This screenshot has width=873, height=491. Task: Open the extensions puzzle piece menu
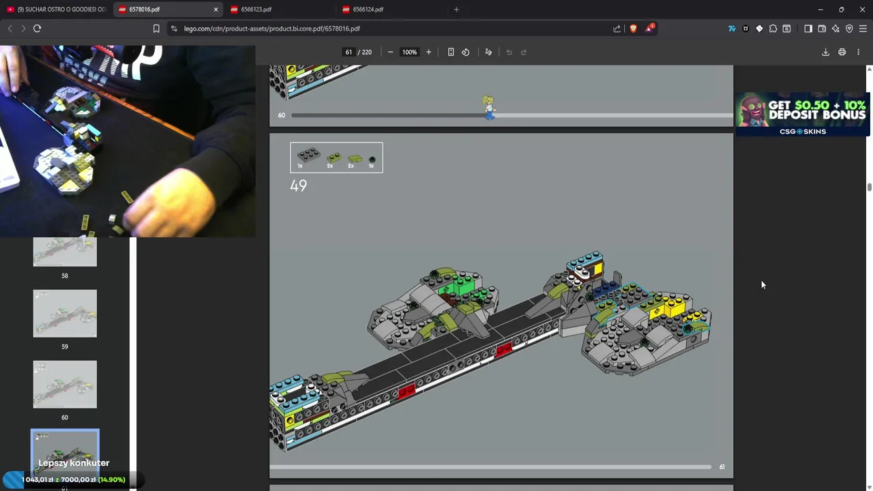773,29
